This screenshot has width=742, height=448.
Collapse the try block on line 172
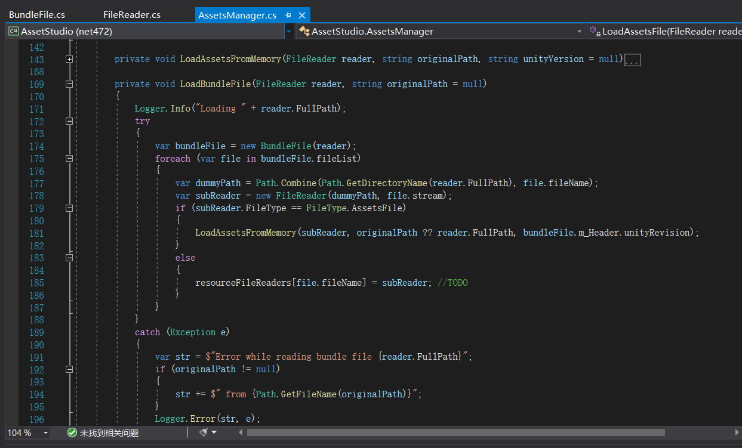click(69, 121)
